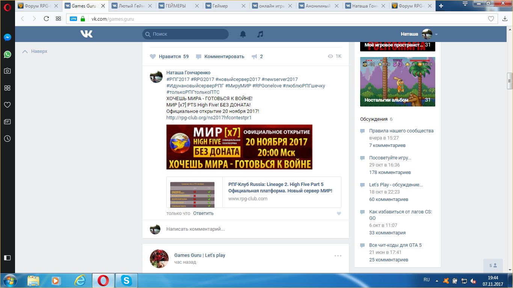Click the VK logo
The height and width of the screenshot is (288, 513).
(86, 34)
